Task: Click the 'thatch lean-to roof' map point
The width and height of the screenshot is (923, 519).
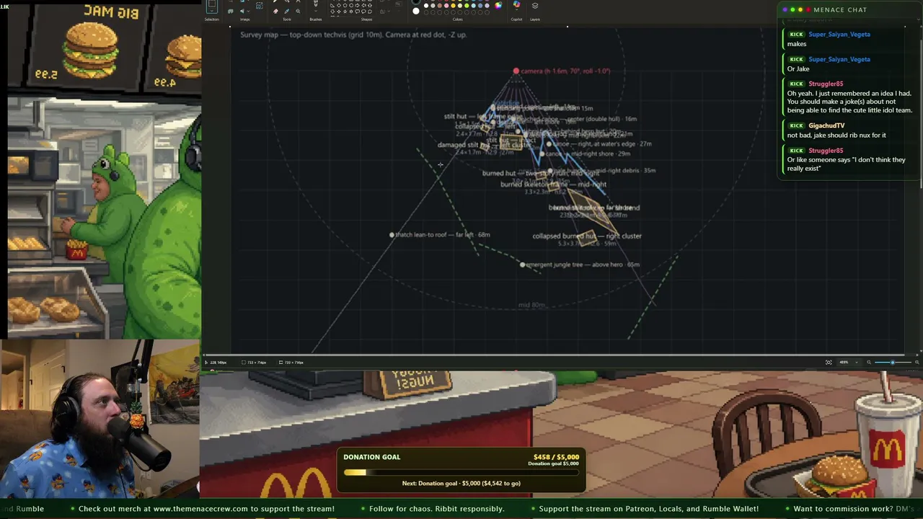Action: (x=392, y=235)
